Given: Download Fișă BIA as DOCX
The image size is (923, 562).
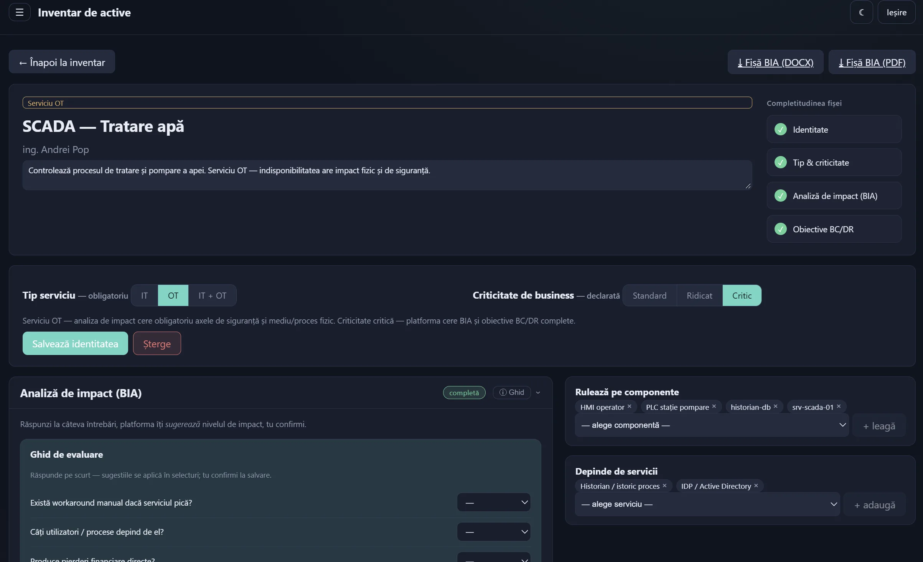Looking at the screenshot, I should click(x=775, y=62).
